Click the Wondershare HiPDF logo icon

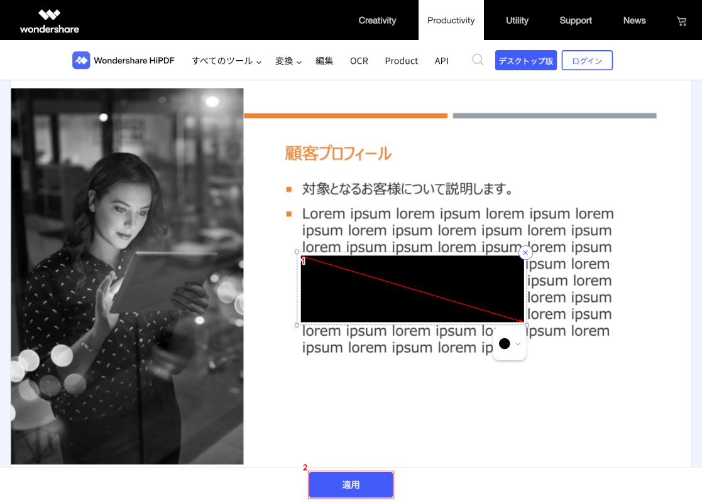pyautogui.click(x=81, y=60)
